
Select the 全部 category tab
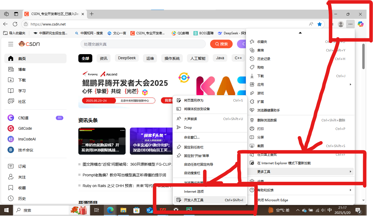click(x=85, y=58)
